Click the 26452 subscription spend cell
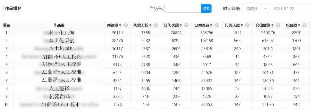313x112 pixels. (x=207, y=104)
